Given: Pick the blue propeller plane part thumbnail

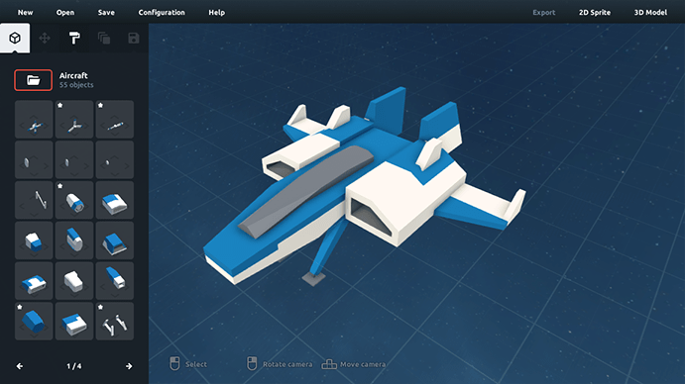Looking at the screenshot, I should point(34,119).
